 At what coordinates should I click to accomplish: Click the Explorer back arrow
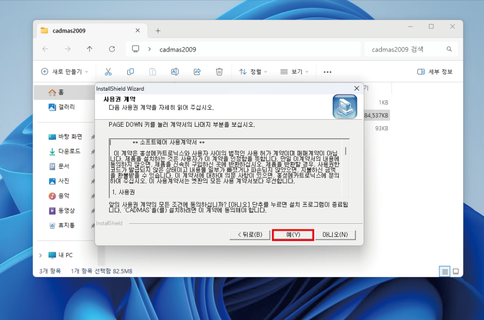[46, 49]
